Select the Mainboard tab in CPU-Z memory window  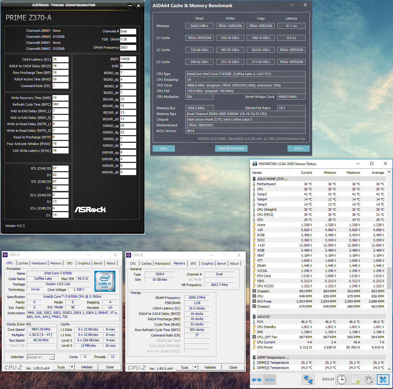163,264
